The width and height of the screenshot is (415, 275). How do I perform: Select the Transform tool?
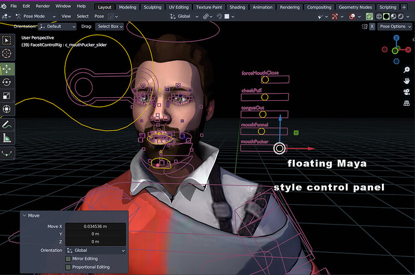pos(7,109)
